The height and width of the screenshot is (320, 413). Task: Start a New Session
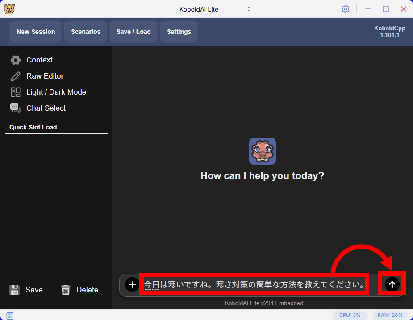point(36,32)
